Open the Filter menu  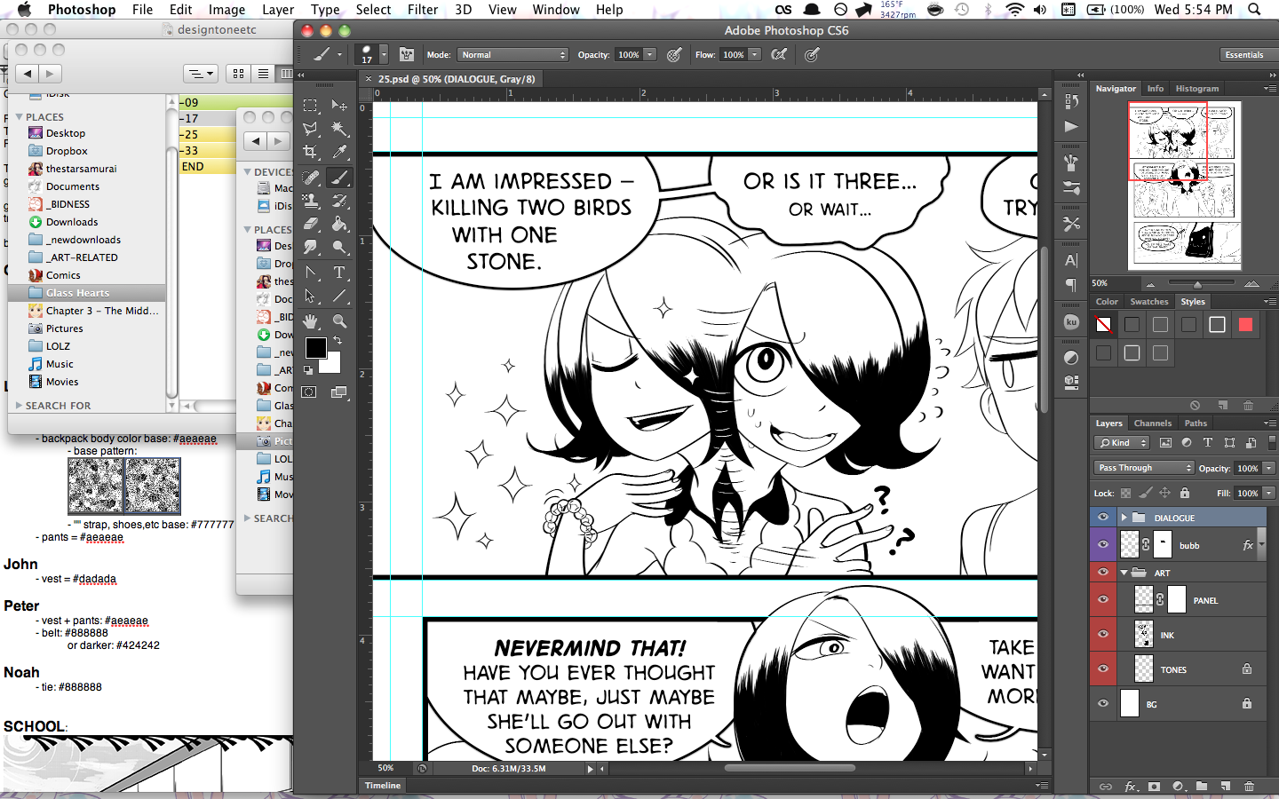[x=422, y=10]
